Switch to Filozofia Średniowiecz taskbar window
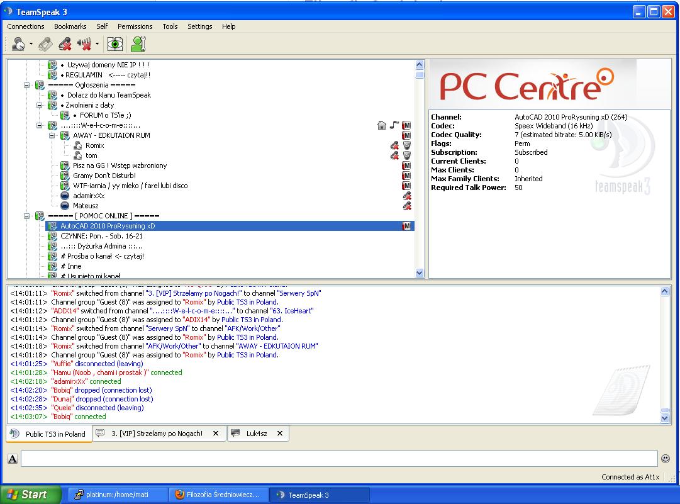 [218, 495]
